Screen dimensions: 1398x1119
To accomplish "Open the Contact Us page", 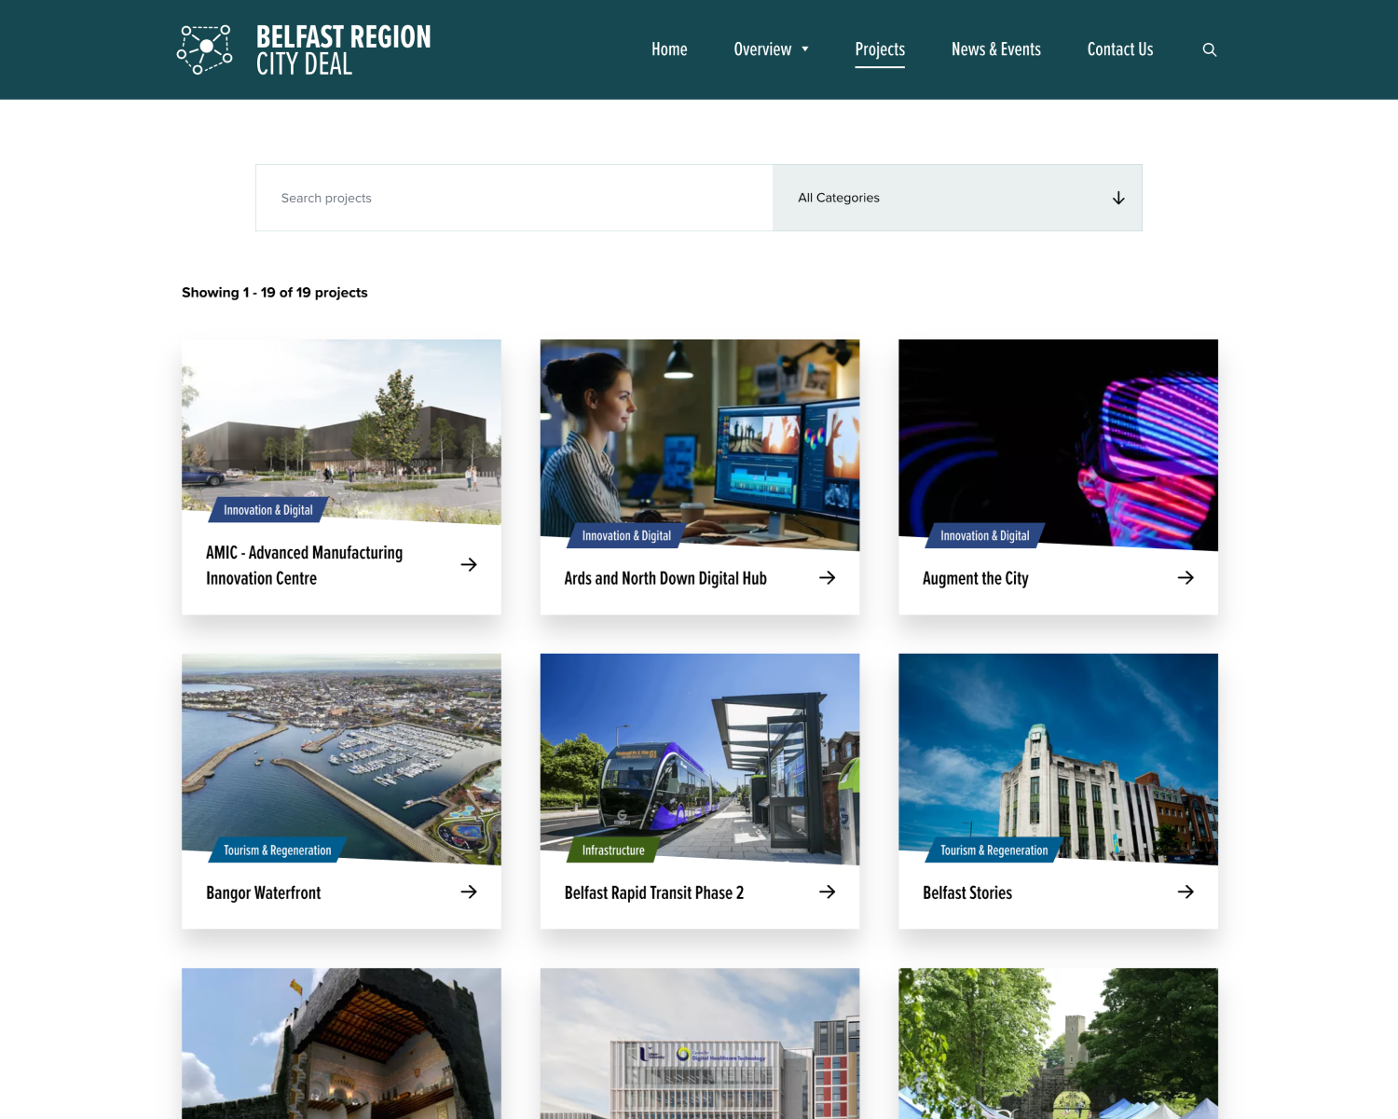I will (x=1119, y=49).
